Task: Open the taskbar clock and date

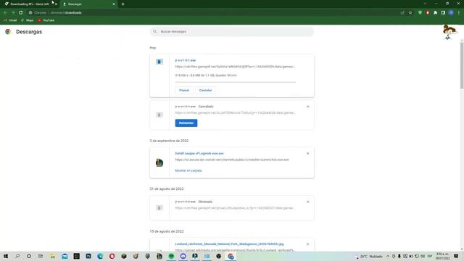Action: coord(443,256)
